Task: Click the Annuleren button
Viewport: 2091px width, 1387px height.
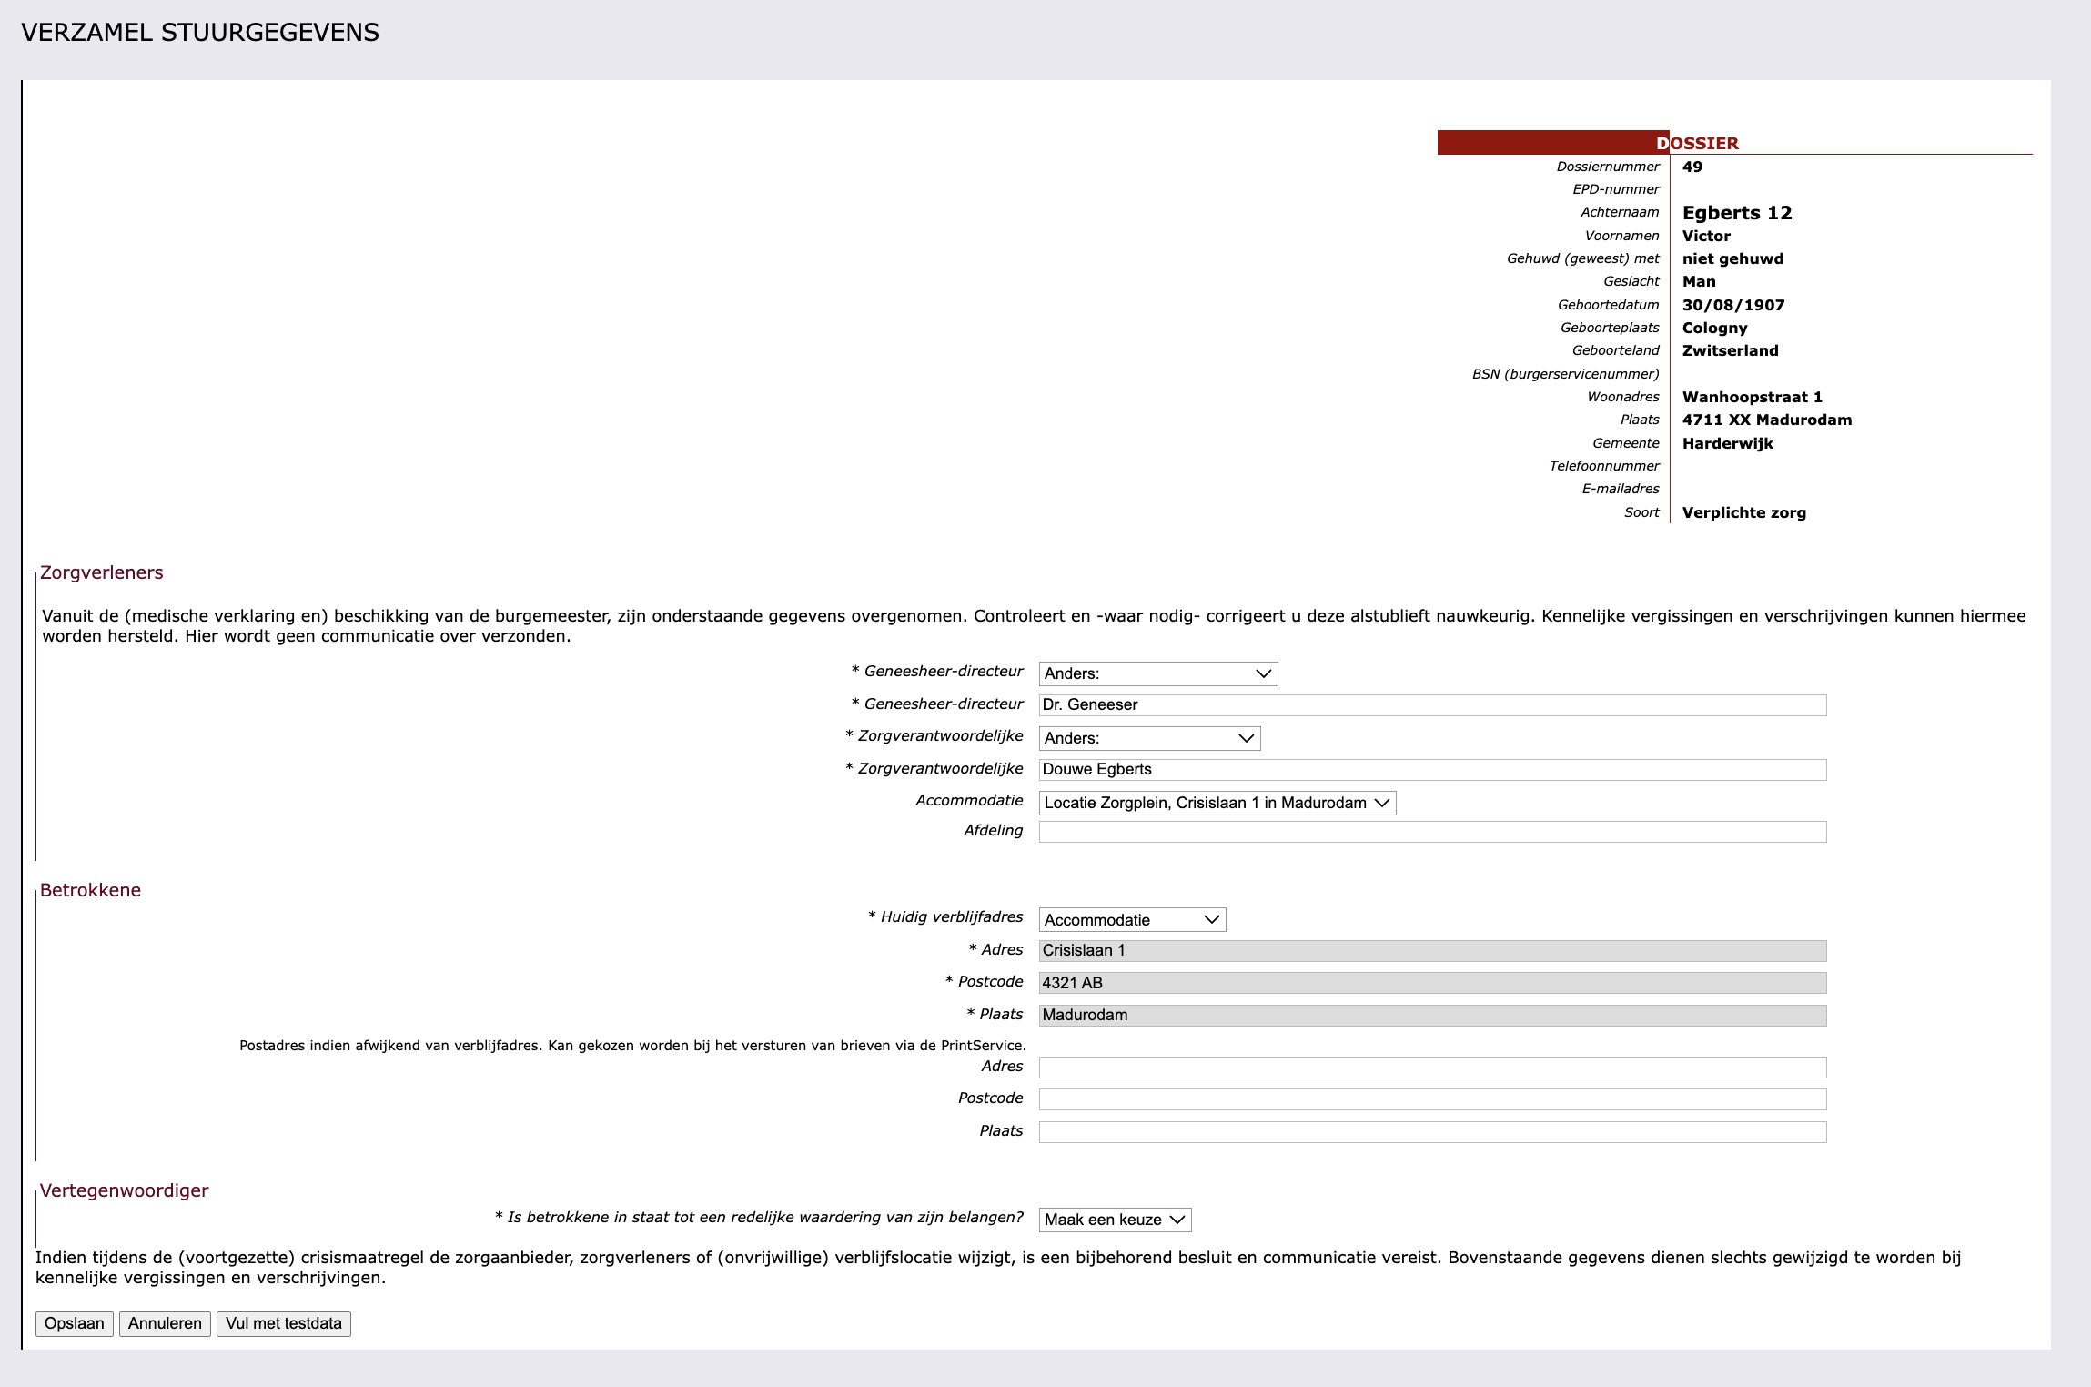Action: [164, 1323]
